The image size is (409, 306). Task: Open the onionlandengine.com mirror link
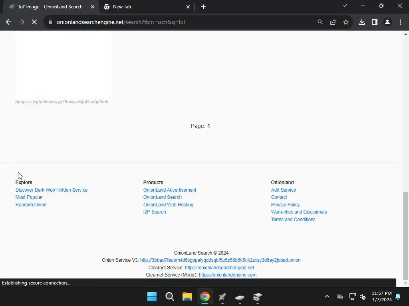pos(227,275)
